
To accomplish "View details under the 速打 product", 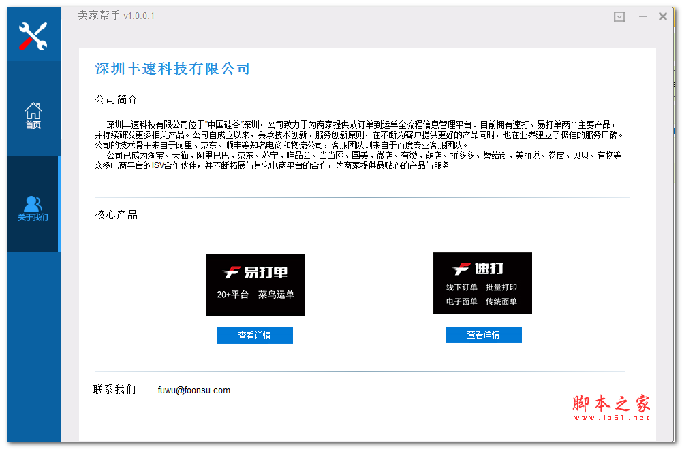I will [483, 335].
